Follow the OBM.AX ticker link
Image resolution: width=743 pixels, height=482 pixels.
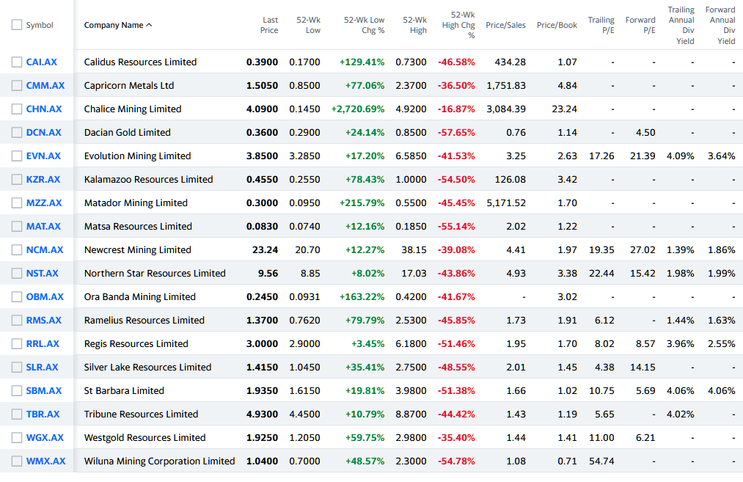[x=45, y=296]
